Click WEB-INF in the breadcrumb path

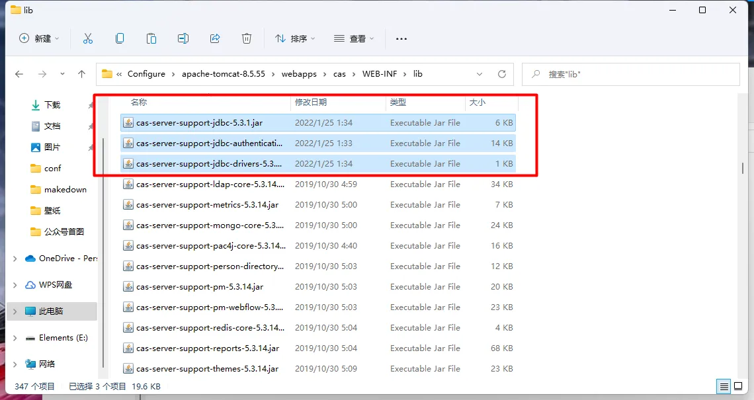380,74
